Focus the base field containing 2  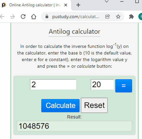pos(53,84)
